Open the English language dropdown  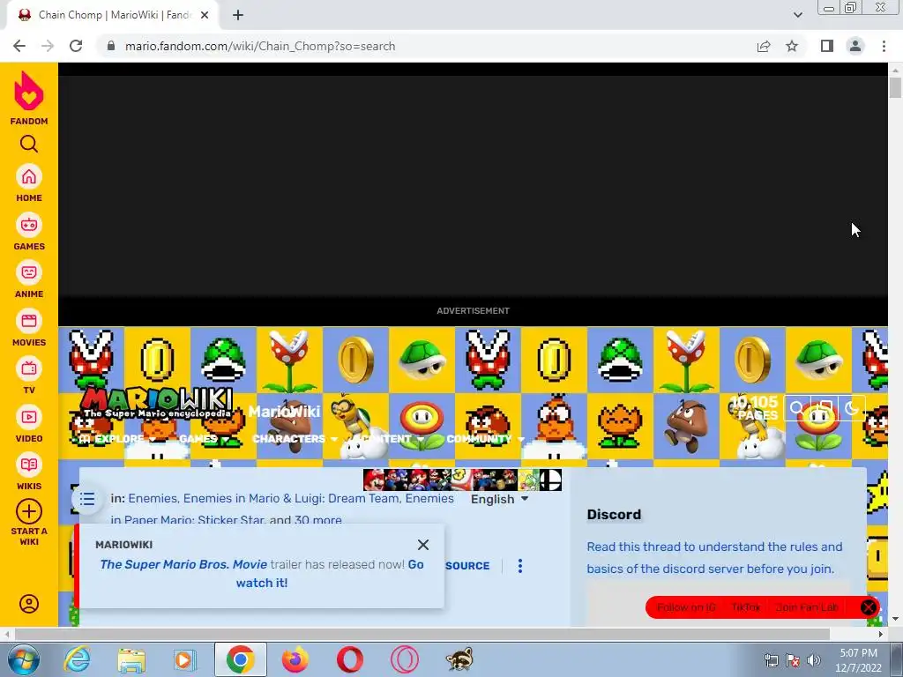click(x=499, y=499)
